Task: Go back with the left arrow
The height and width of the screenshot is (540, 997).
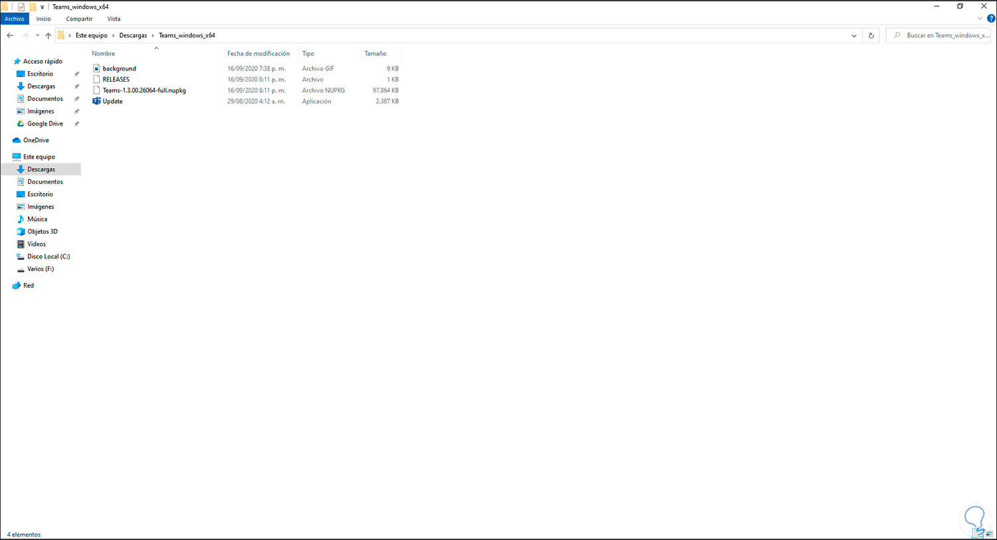Action: tap(10, 35)
